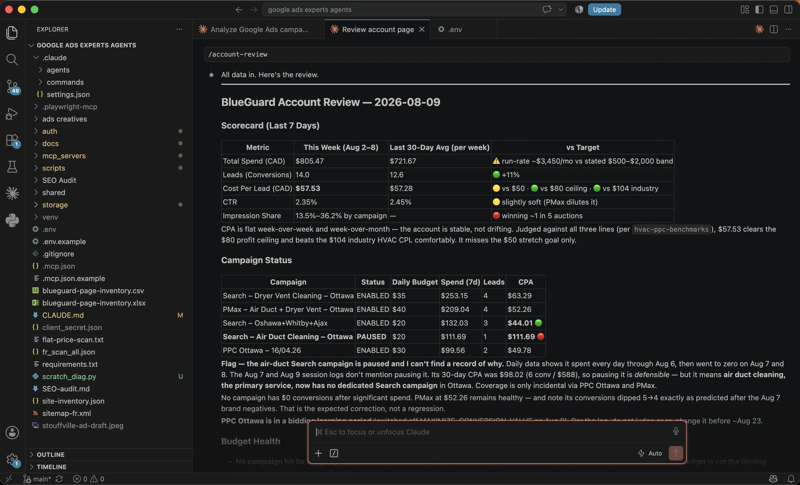This screenshot has height=485, width=800.
Task: Send the message with the arrow button
Action: coord(676,453)
